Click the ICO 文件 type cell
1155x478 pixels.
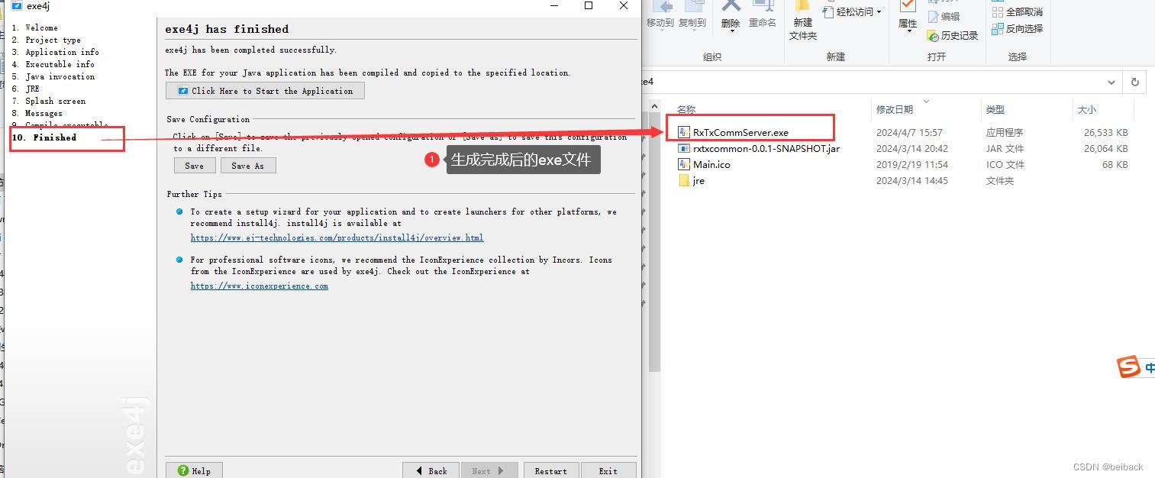point(1005,164)
